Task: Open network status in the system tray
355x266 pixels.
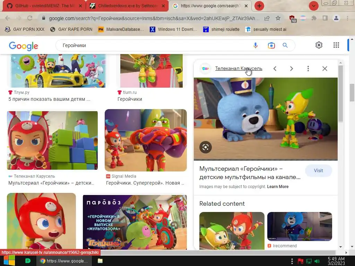Action: (x=309, y=261)
